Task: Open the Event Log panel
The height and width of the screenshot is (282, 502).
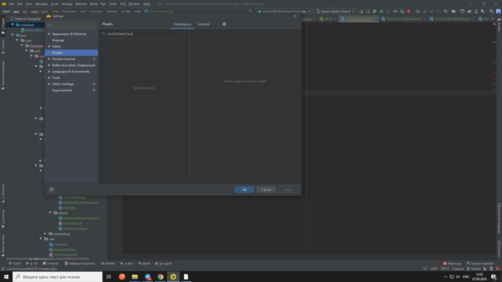Action: [452, 264]
